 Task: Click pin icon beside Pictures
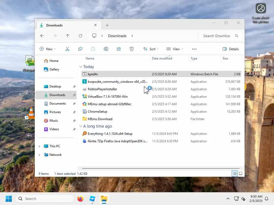click(74, 112)
